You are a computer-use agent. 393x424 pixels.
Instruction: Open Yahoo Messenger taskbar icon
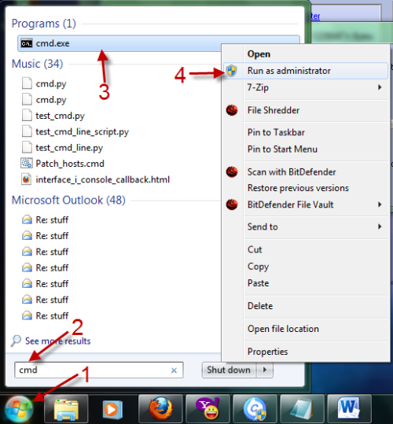[x=208, y=409]
